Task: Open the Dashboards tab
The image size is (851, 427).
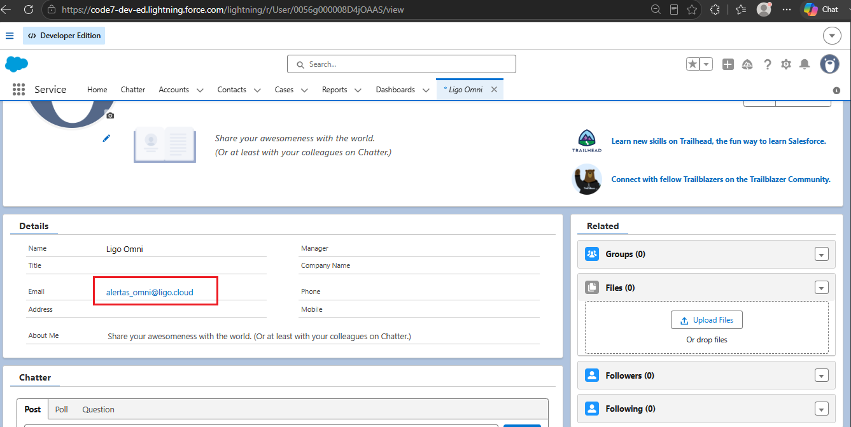Action: [x=395, y=90]
